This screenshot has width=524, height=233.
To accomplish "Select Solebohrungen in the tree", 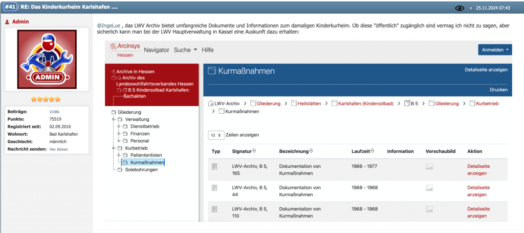I will tap(141, 169).
